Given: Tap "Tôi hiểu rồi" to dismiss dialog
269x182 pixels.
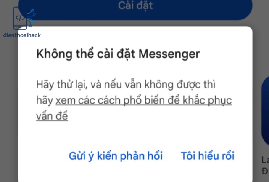Looking at the screenshot, I should pyautogui.click(x=208, y=156).
